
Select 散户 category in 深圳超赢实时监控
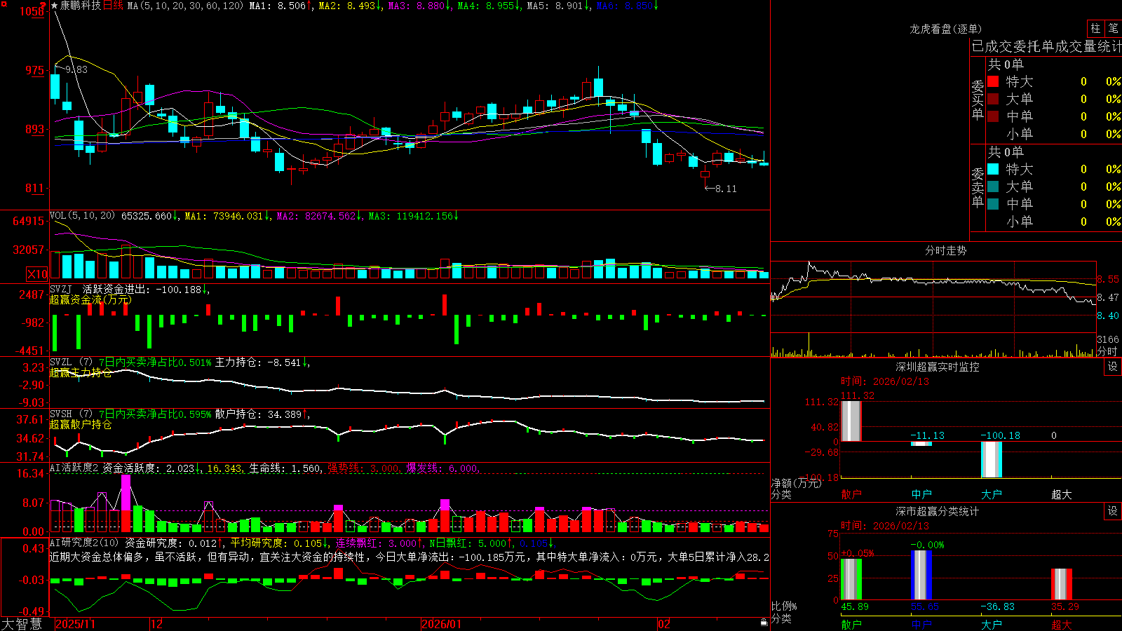tap(851, 494)
